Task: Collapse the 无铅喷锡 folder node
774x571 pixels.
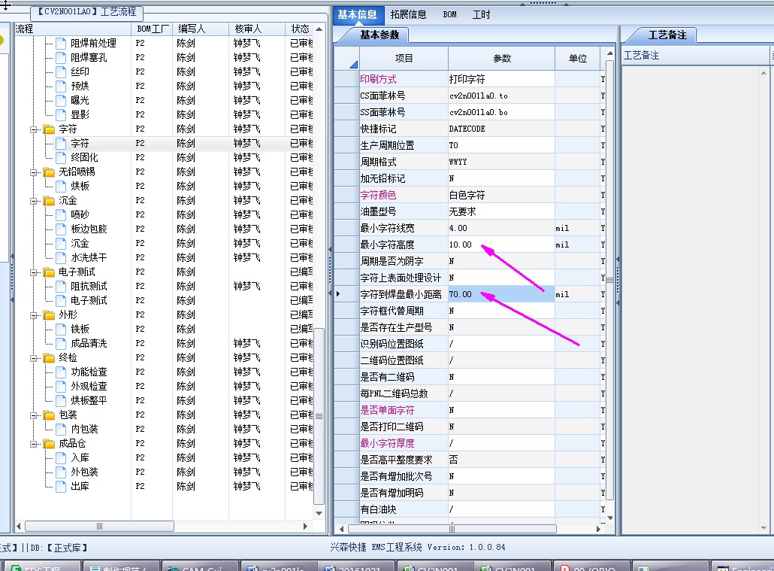Action: point(34,172)
